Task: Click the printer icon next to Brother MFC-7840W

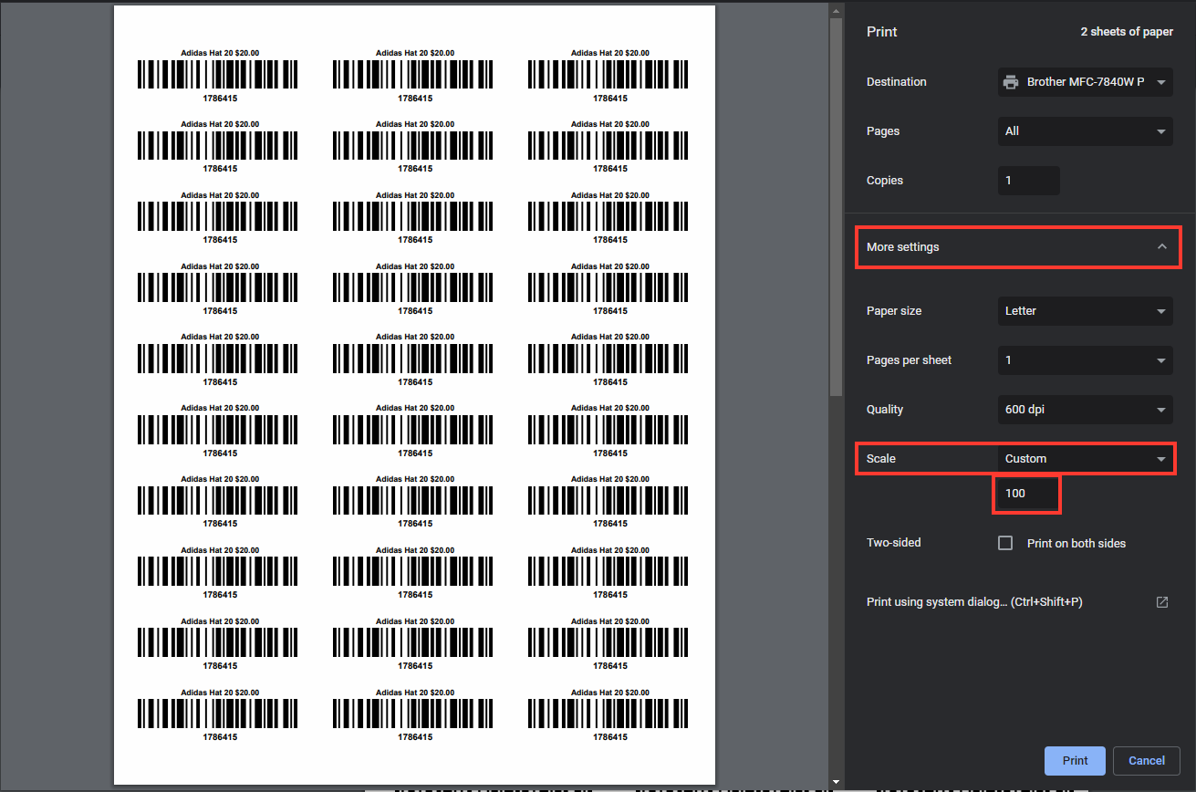Action: click(x=1011, y=81)
